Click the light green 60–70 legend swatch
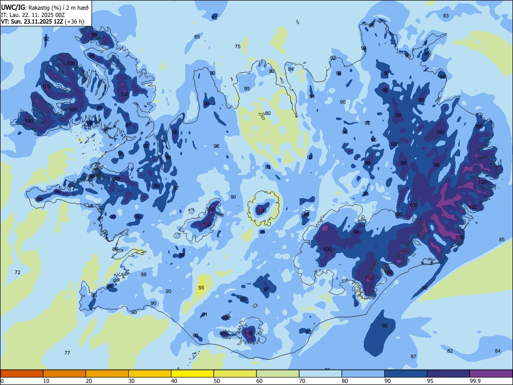Image resolution: width=513 pixels, height=385 pixels. tap(278, 374)
